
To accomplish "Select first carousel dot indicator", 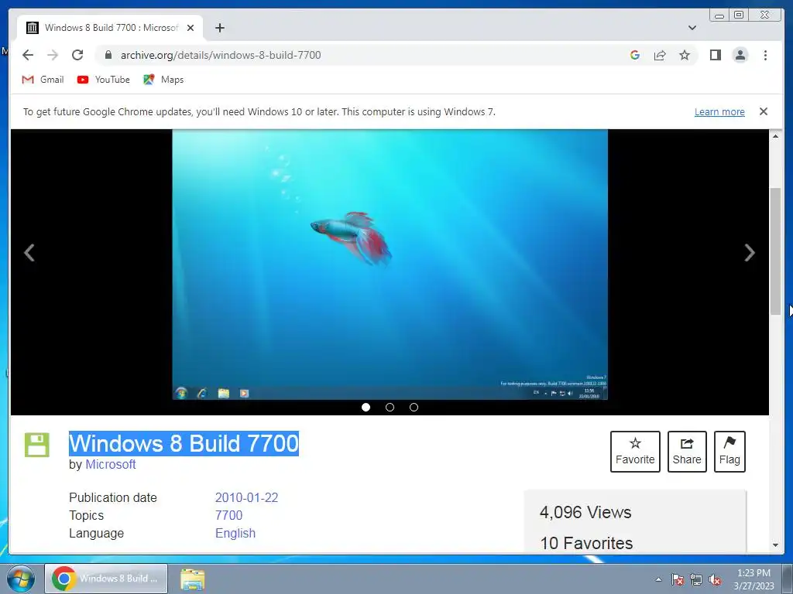I will (x=366, y=407).
